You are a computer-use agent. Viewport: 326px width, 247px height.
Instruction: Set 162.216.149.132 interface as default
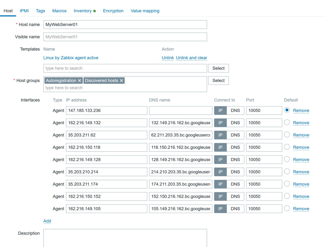coord(287,122)
